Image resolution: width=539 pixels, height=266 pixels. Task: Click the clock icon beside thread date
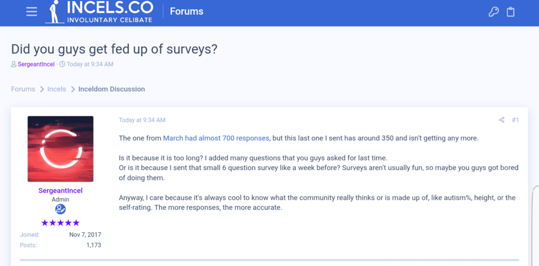[62, 65]
